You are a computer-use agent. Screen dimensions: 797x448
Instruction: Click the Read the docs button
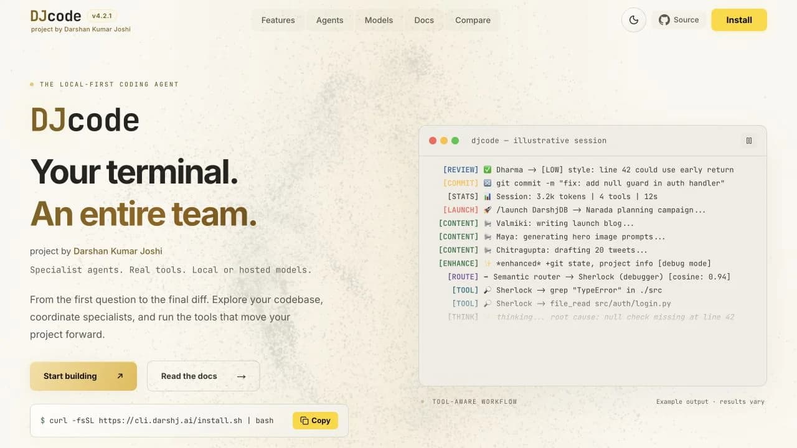point(203,376)
